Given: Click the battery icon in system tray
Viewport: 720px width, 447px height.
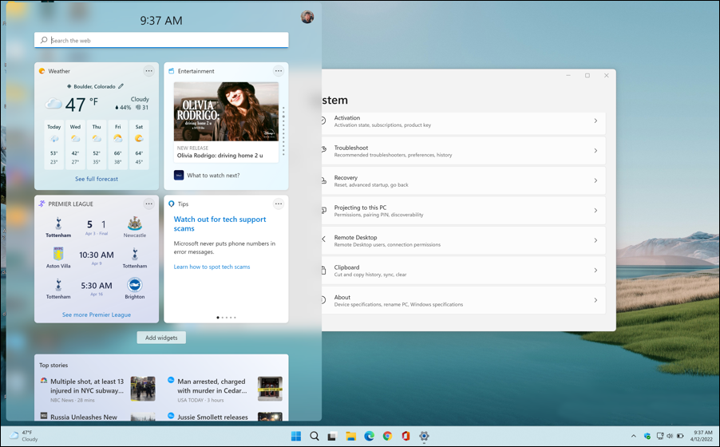Looking at the screenshot, I should [x=680, y=436].
